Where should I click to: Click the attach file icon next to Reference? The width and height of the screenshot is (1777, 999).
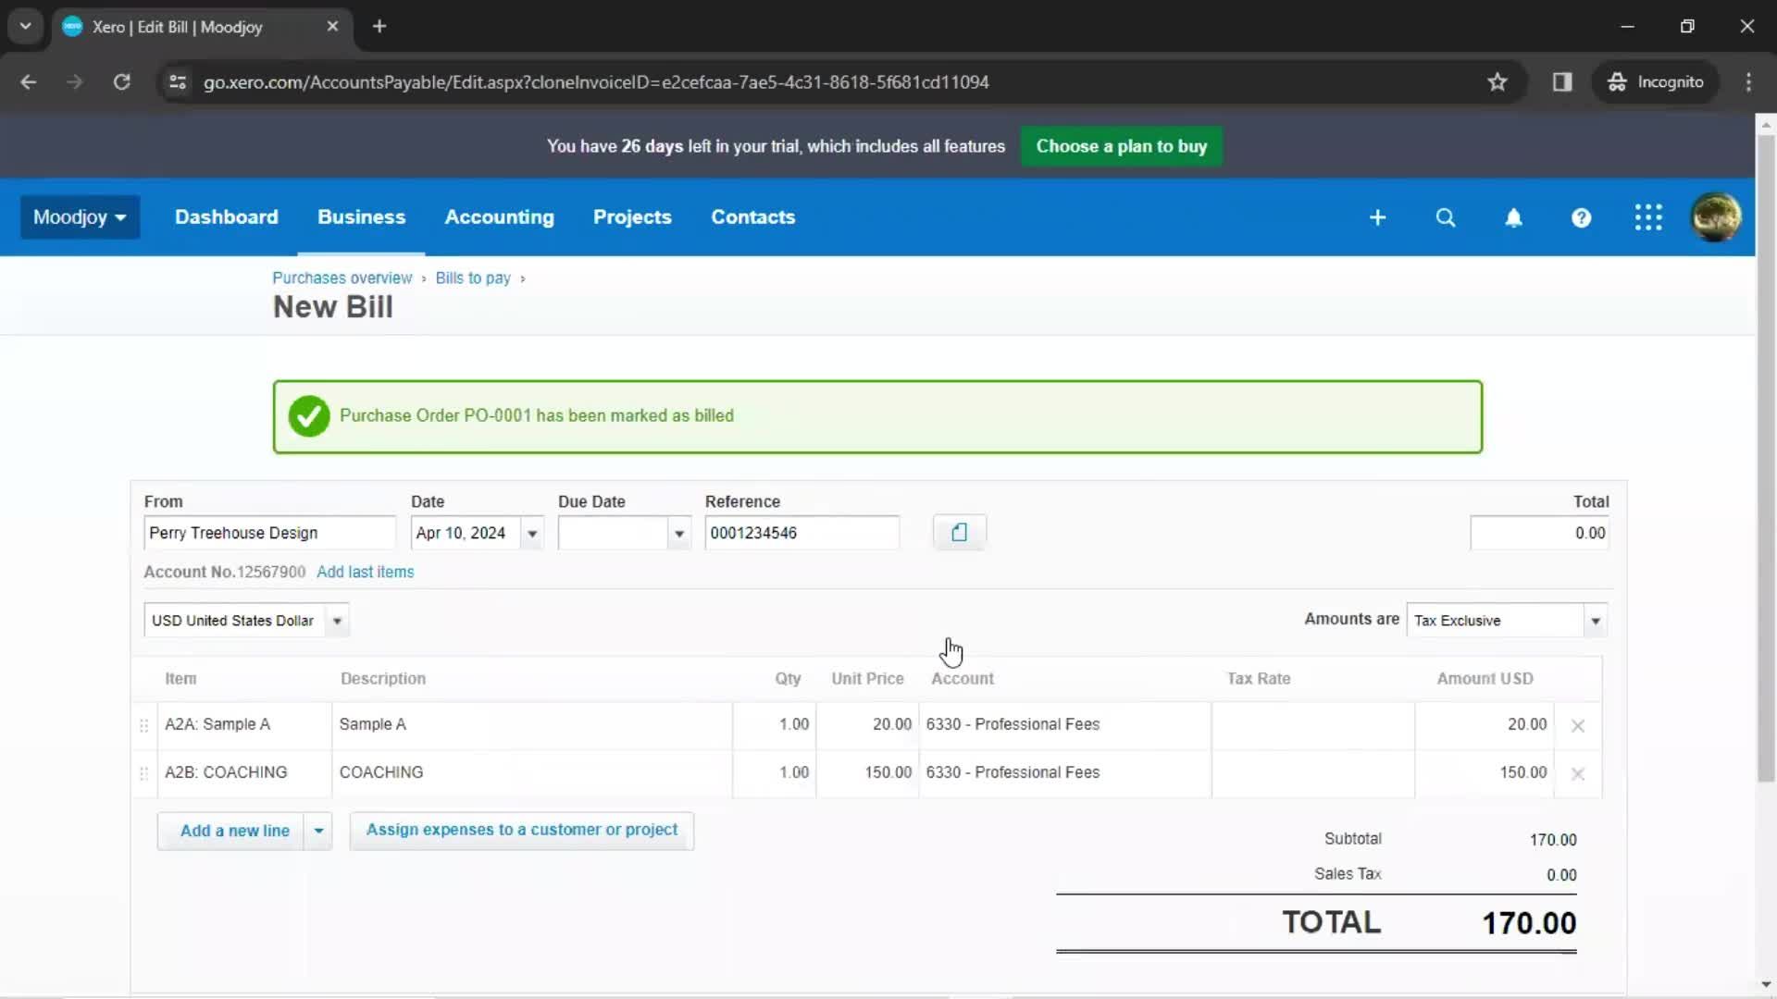(959, 532)
